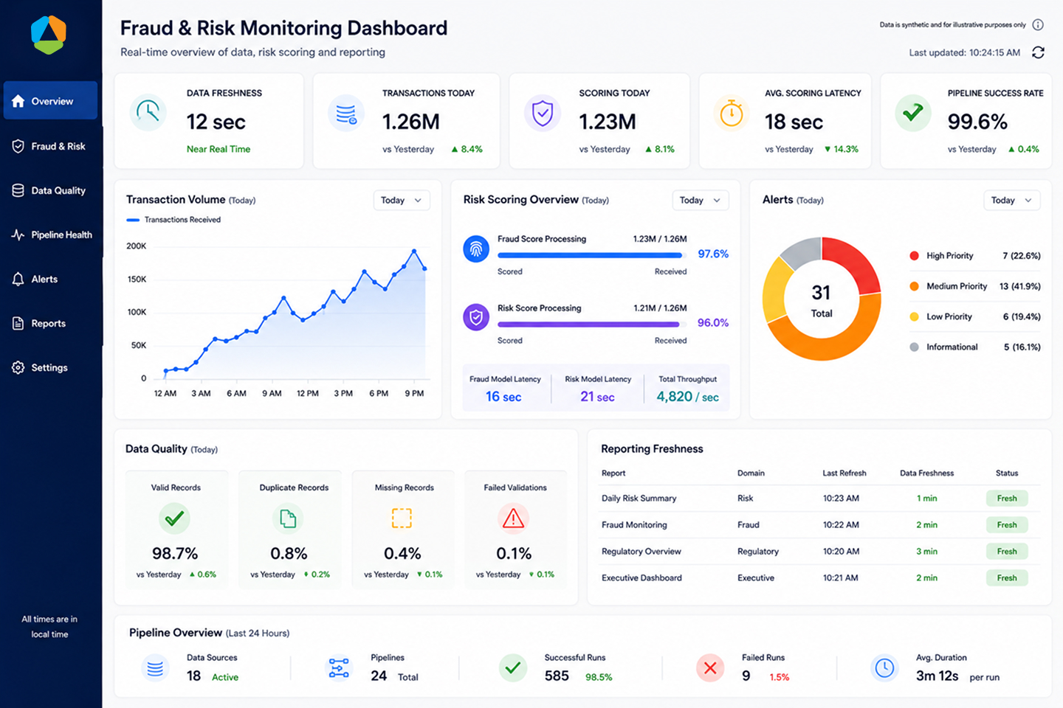This screenshot has height=708, width=1063.
Task: Click the 16 sec fraud model latency value
Action: pos(503,397)
